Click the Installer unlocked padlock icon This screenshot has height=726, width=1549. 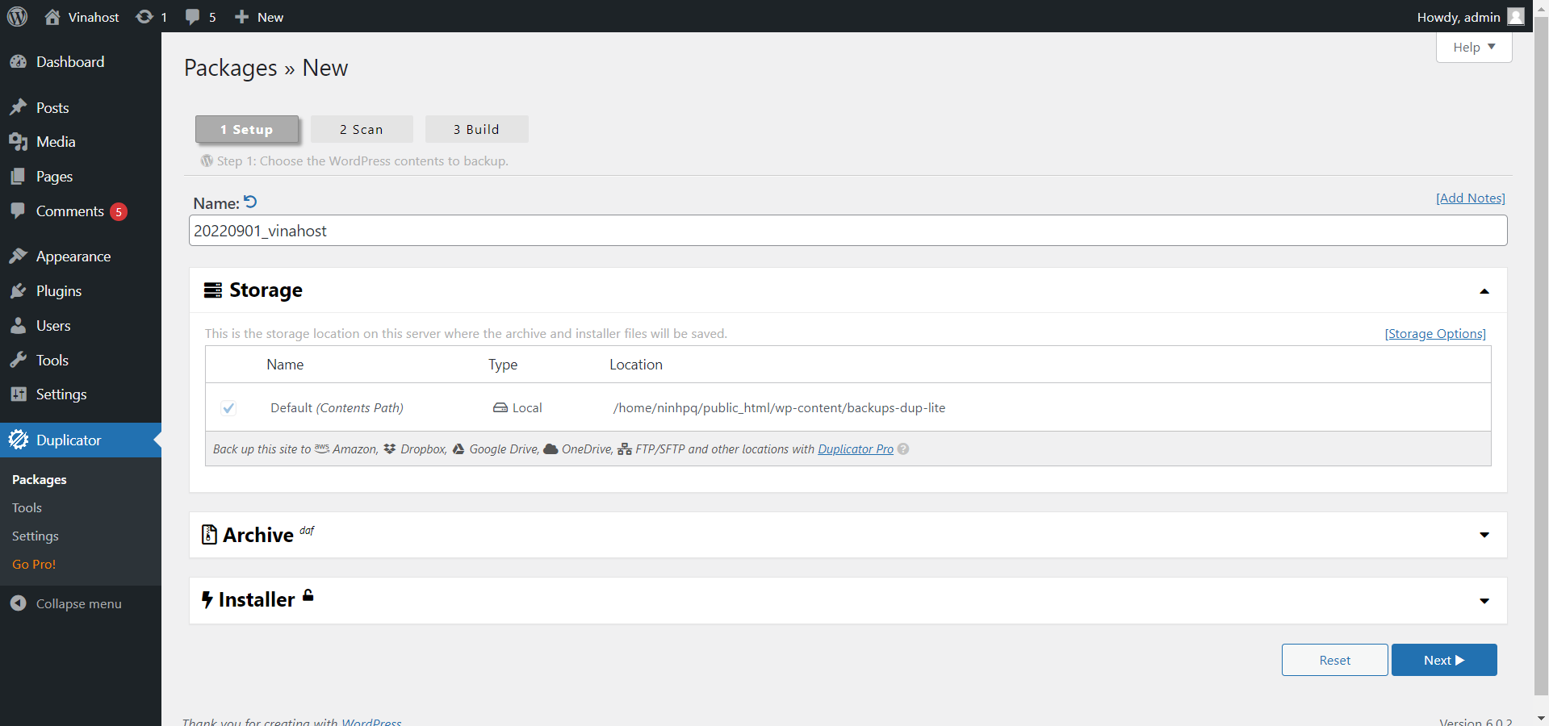308,596
